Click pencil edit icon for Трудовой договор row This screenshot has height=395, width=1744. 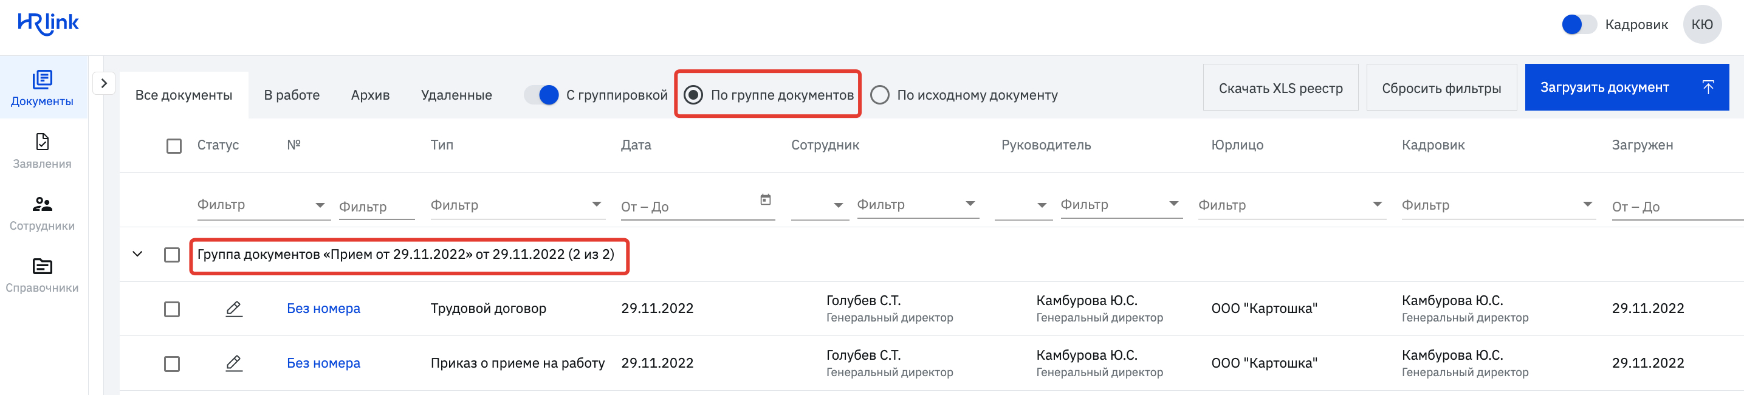233,308
